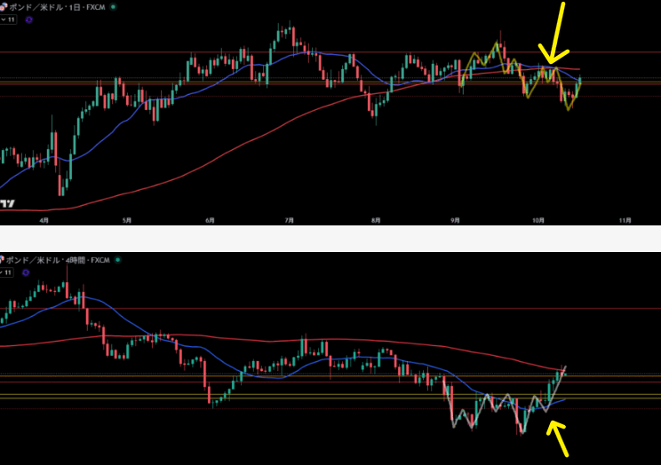Click the GBP/USD flag icon on daily chart
This screenshot has height=465, width=661.
[x=4, y=5]
